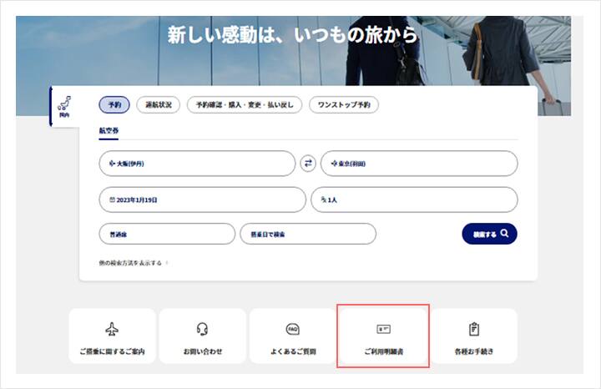Open the passenger count field 1人
601x389 pixels.
[x=414, y=200]
